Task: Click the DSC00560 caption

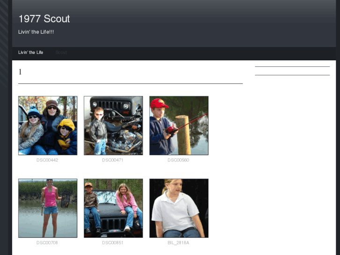Action: click(179, 160)
